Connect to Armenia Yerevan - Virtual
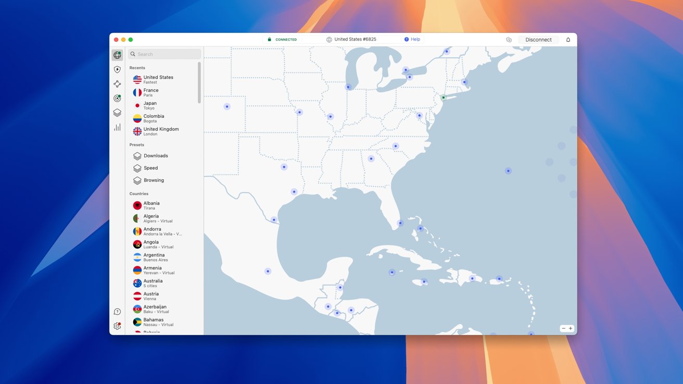 (163, 270)
